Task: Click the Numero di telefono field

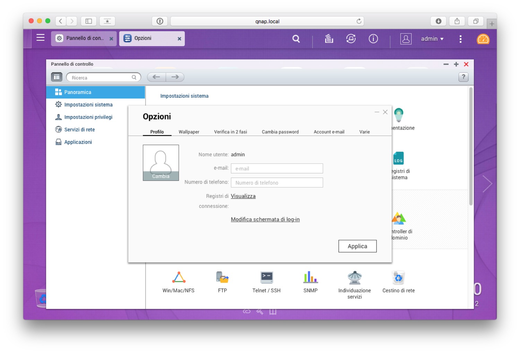Action: [x=277, y=183]
